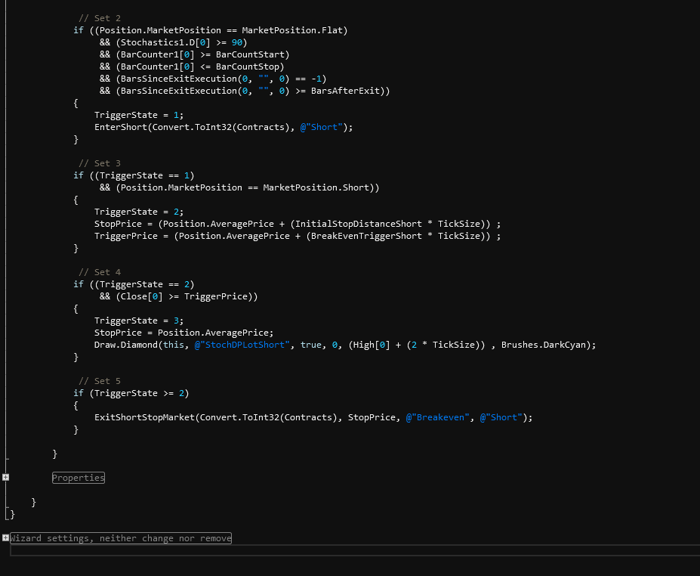Viewport: 700px width, 576px height.
Task: Click 'BarCountStart' in the condition line
Action: click(250, 54)
